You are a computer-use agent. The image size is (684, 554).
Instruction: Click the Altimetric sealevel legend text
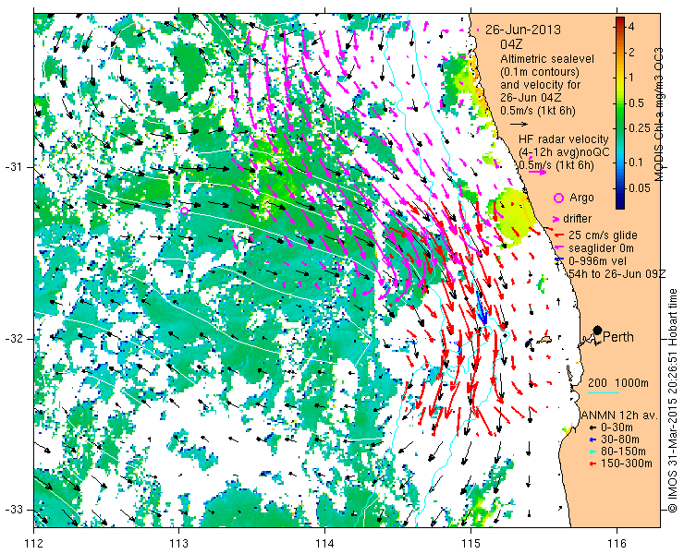point(547,58)
